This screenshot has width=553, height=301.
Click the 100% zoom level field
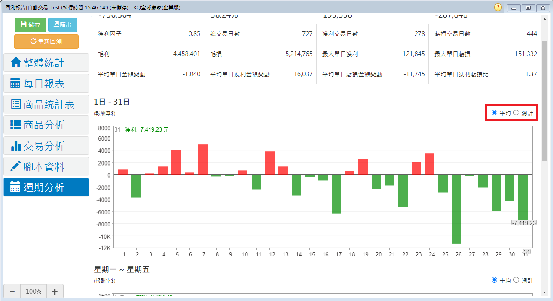tap(34, 292)
